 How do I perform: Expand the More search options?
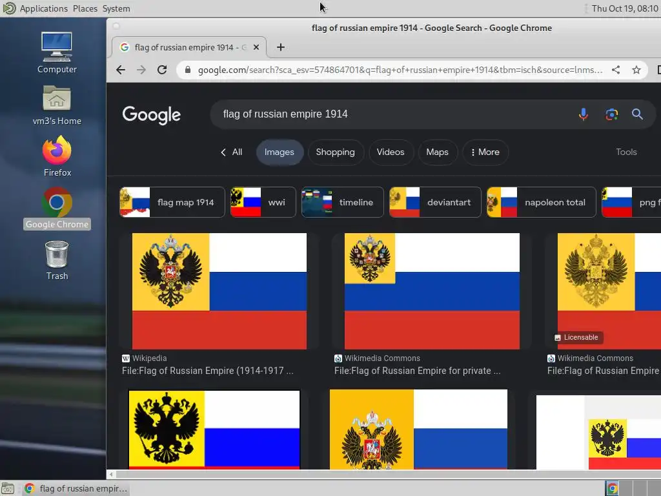pos(485,152)
